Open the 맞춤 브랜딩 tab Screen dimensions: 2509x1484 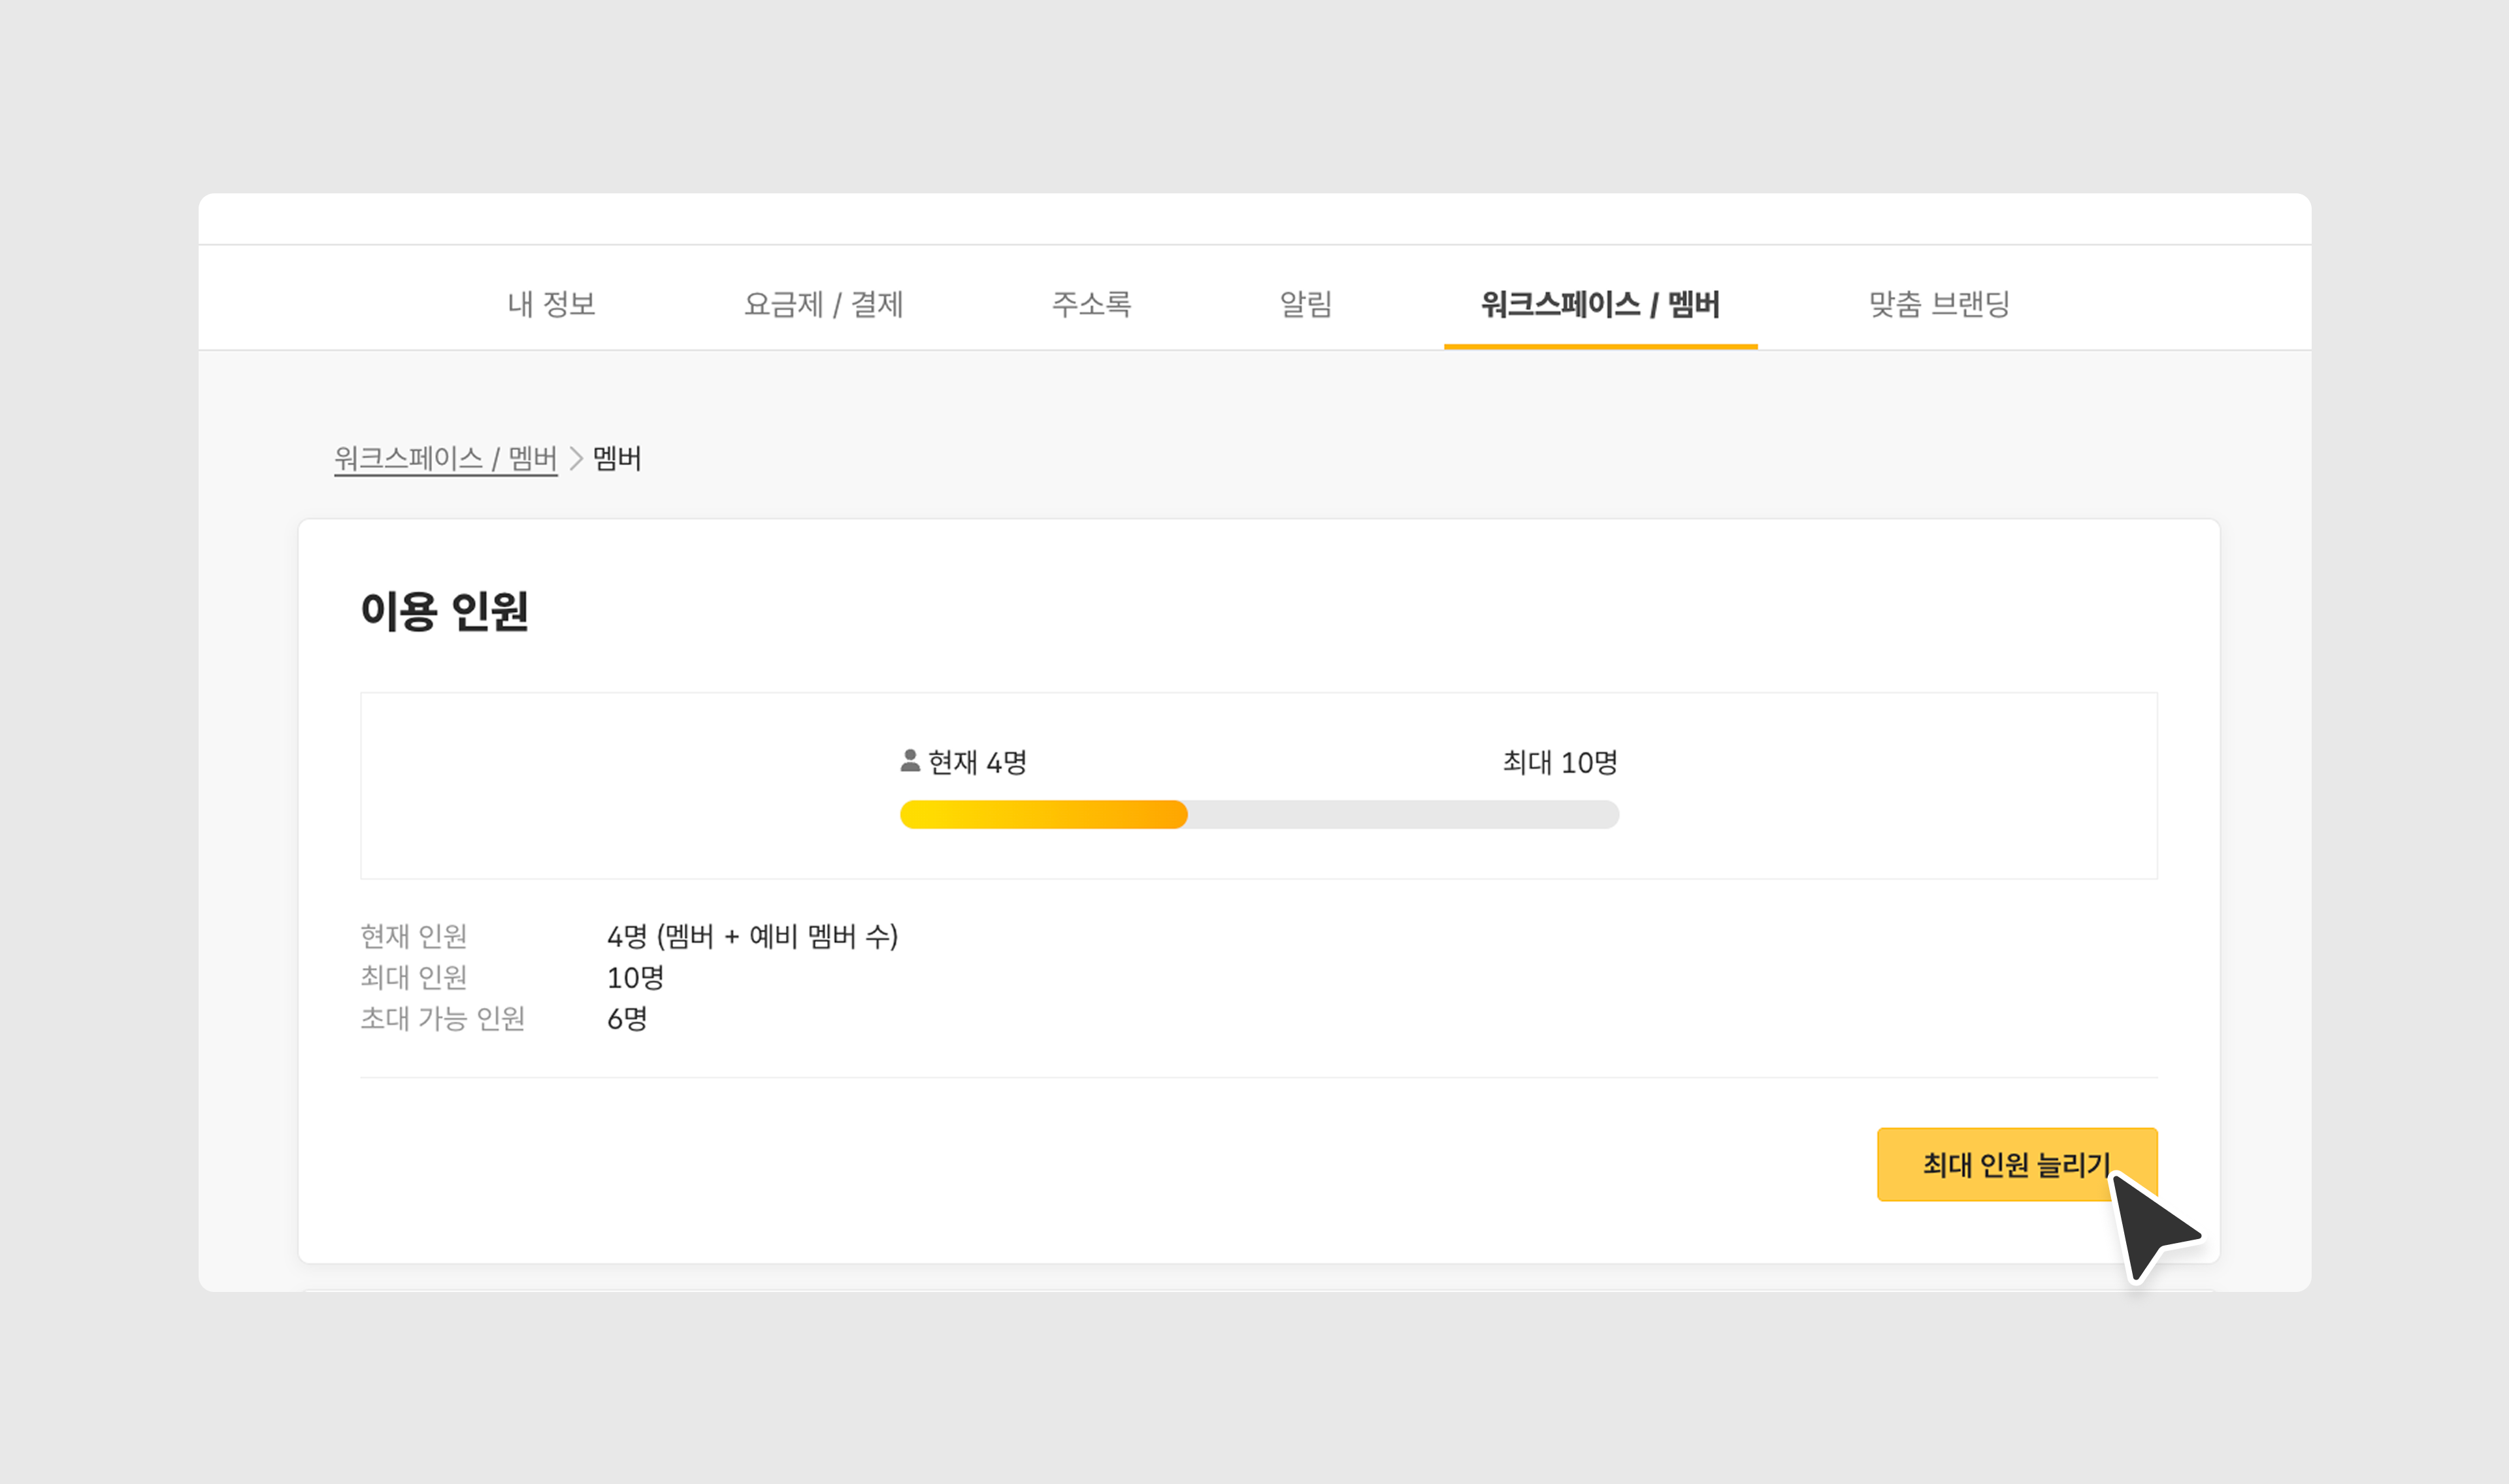point(1939,303)
